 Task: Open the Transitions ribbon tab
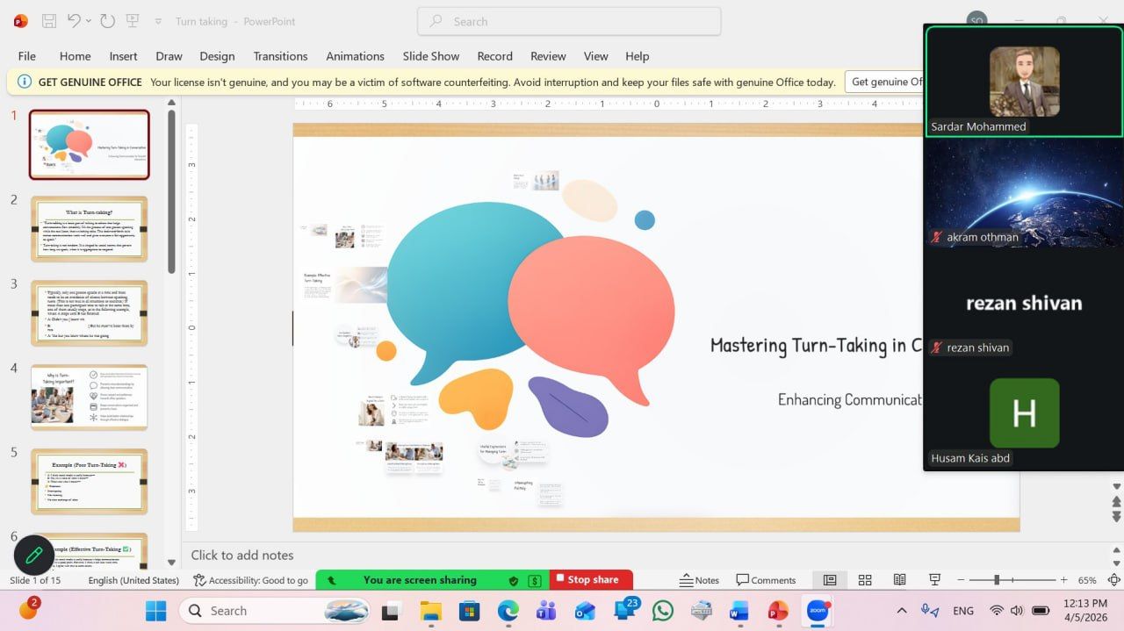(x=280, y=56)
